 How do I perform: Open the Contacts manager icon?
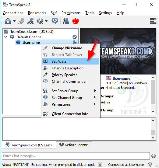pos(66,21)
